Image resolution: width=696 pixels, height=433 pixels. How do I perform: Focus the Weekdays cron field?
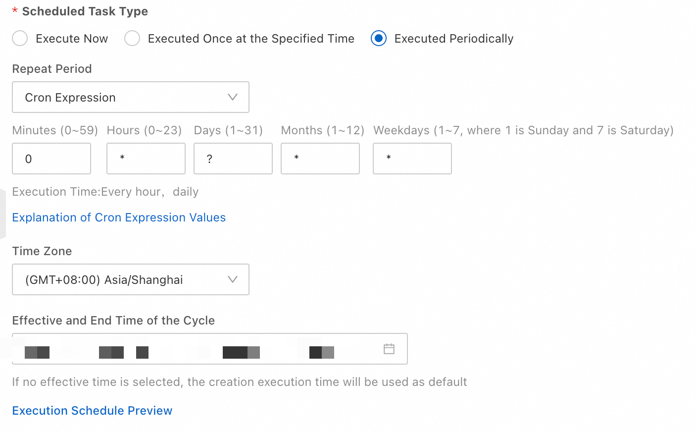tap(412, 159)
